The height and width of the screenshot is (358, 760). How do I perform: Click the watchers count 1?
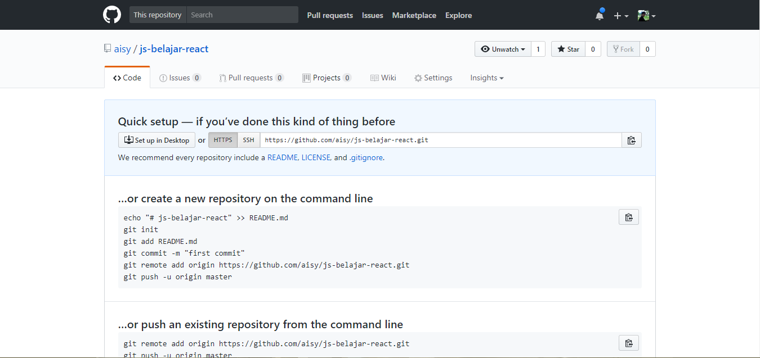pyautogui.click(x=538, y=49)
